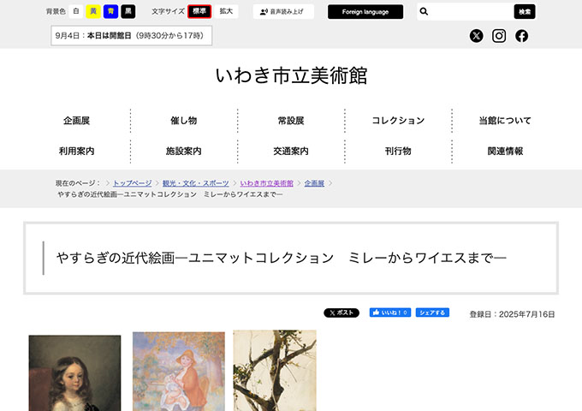Open the 企画展 navigation menu

coord(77,121)
